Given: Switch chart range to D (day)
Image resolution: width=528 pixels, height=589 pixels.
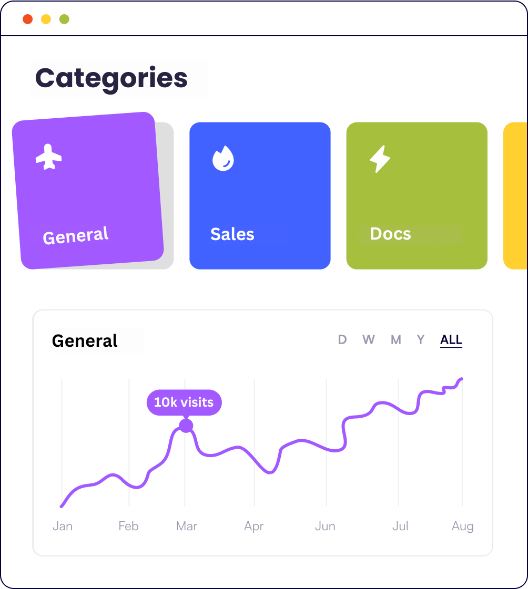Looking at the screenshot, I should pyautogui.click(x=342, y=340).
